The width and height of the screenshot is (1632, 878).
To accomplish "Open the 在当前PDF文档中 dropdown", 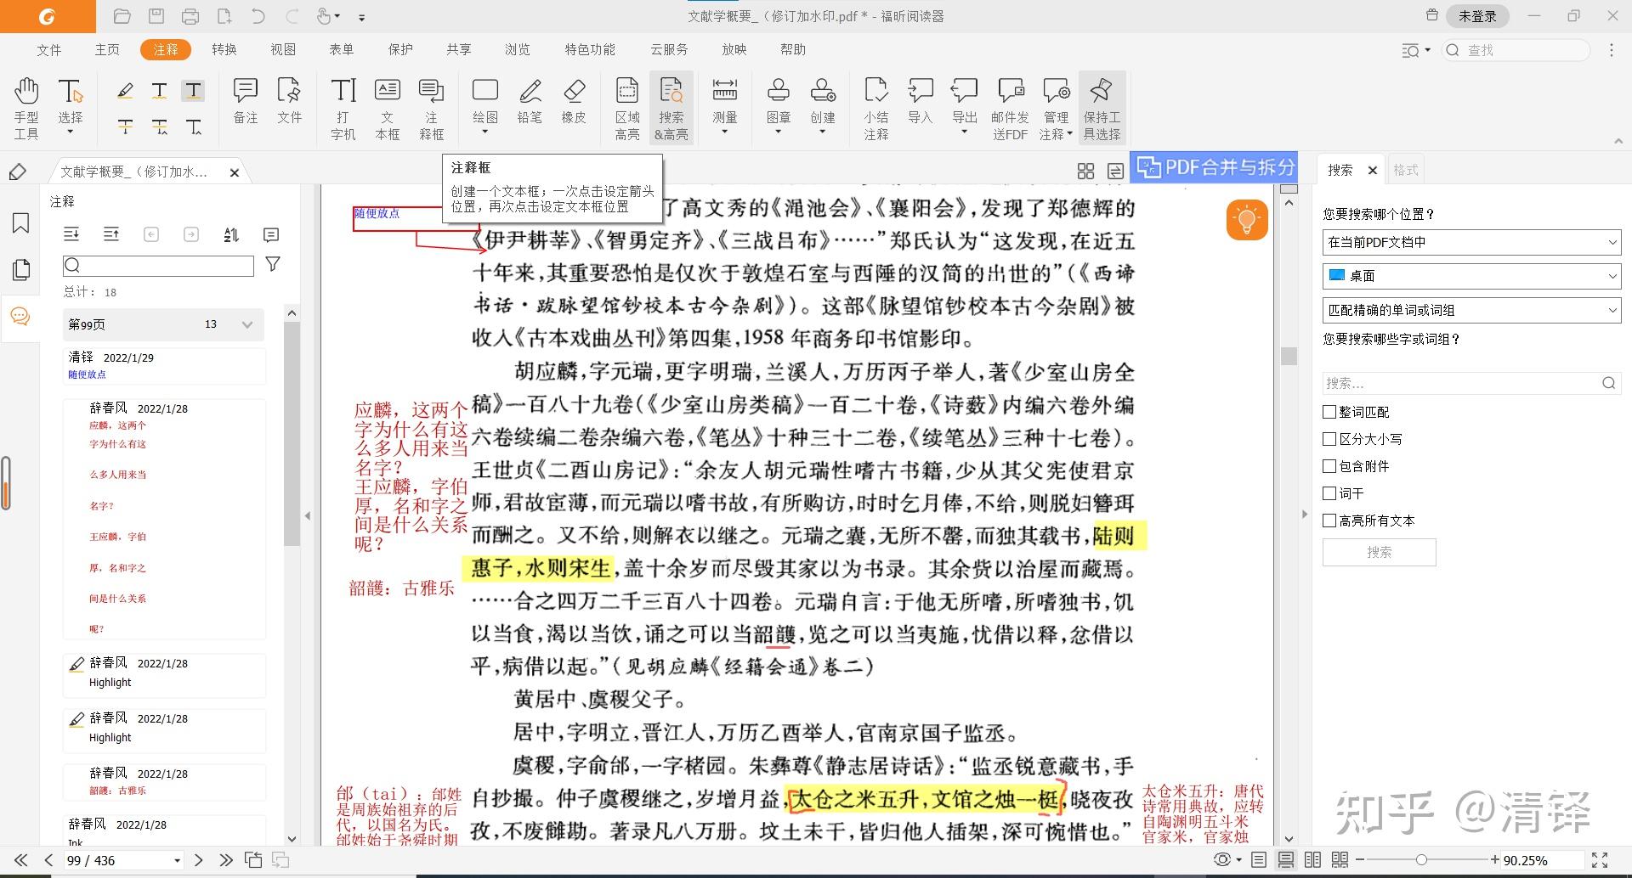I will tap(1471, 242).
